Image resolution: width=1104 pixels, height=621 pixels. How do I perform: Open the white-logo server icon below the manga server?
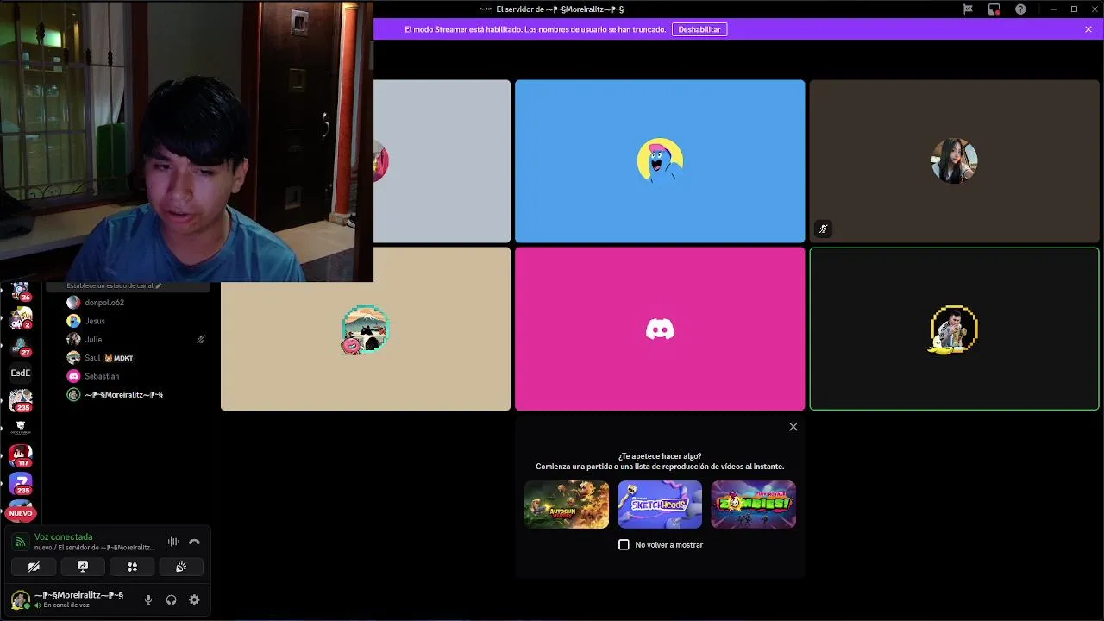click(21, 428)
